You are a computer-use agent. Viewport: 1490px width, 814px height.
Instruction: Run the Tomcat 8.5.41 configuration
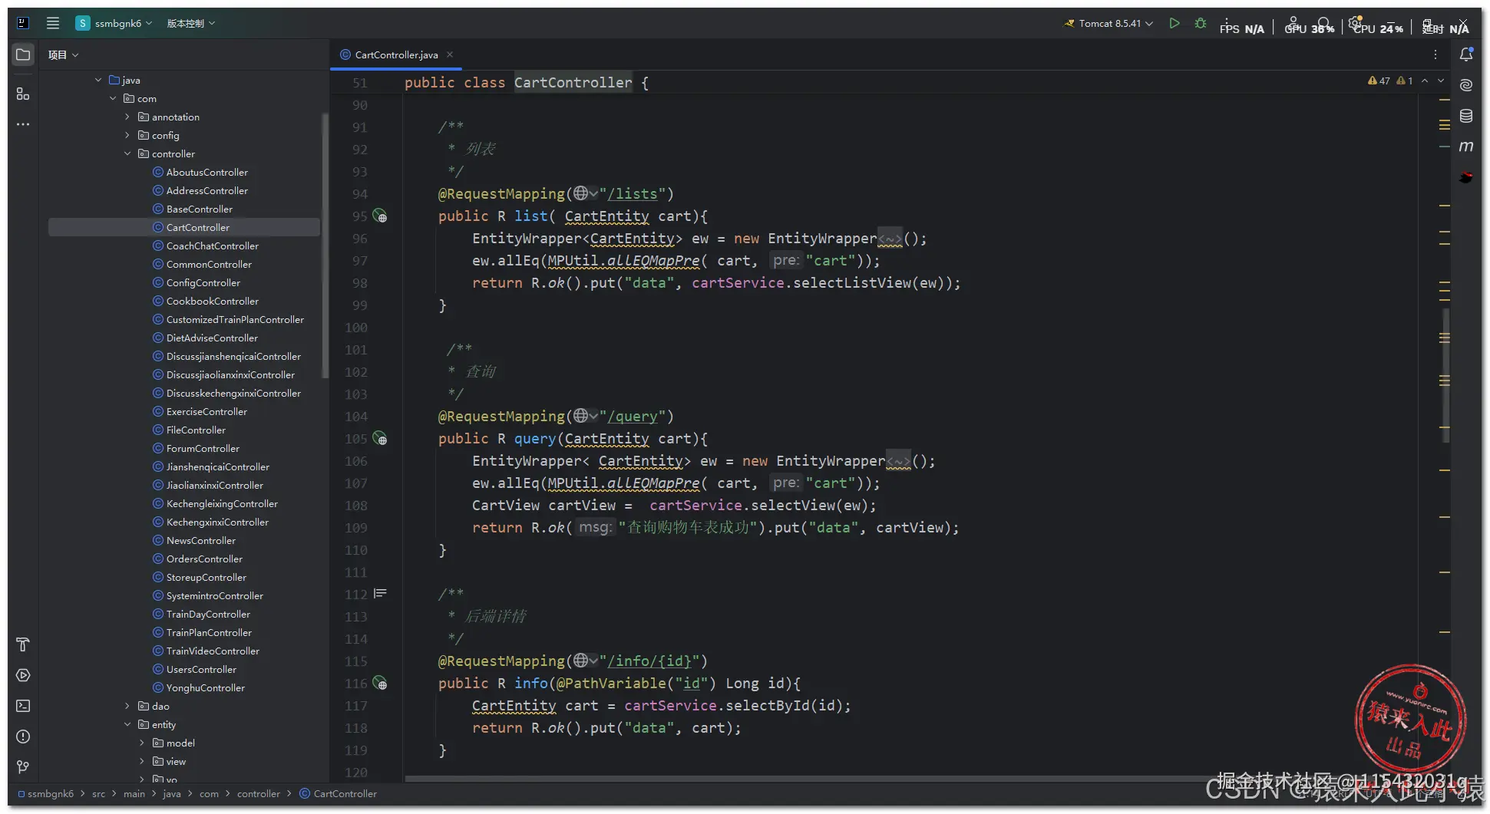(x=1174, y=23)
